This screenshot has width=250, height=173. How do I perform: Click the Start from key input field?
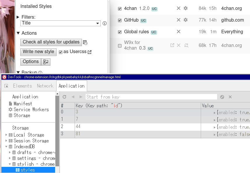pyautogui.click(x=146, y=97)
